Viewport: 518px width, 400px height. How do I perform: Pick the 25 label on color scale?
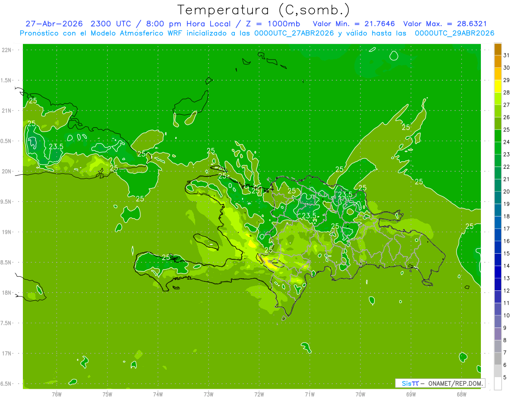[507, 129]
